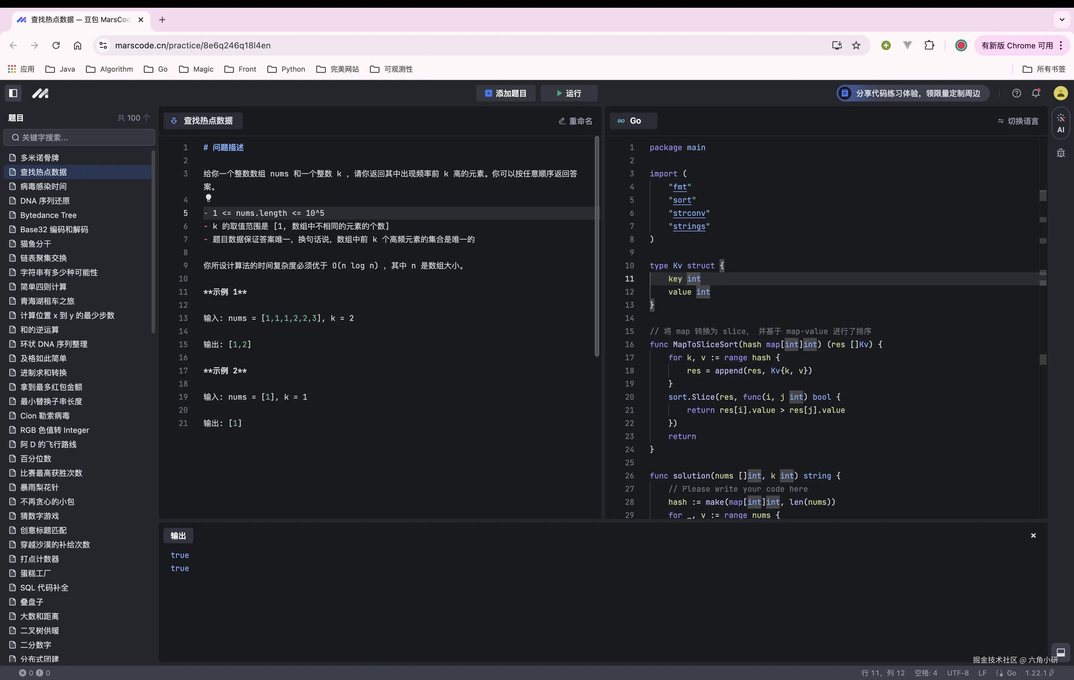This screenshot has width=1074, height=680.
Task: Rename the problem via the pencil icon
Action: (561, 121)
